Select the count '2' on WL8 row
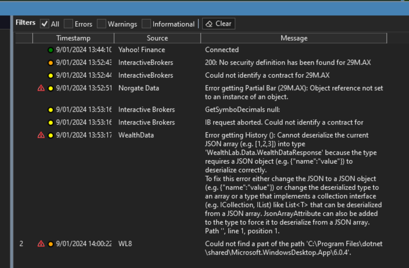 (x=21, y=244)
